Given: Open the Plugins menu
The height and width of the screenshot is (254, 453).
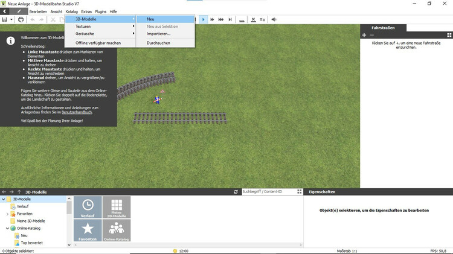Looking at the screenshot, I should [100, 11].
